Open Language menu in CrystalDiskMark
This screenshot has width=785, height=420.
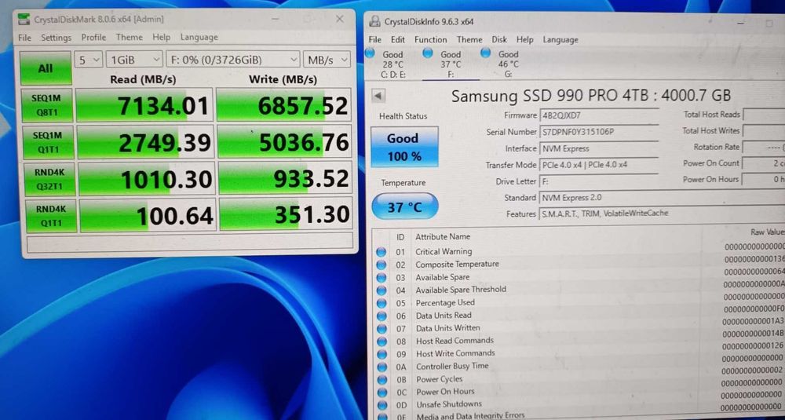coord(199,37)
